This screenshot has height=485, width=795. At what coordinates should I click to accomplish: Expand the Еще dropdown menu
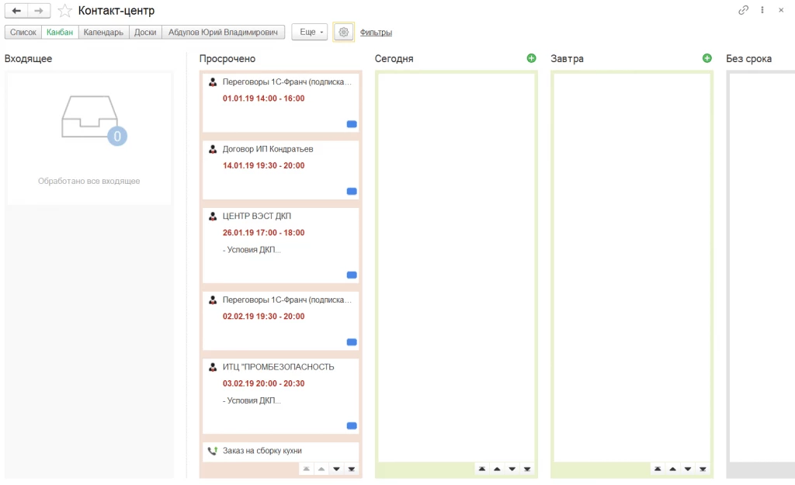(x=309, y=32)
